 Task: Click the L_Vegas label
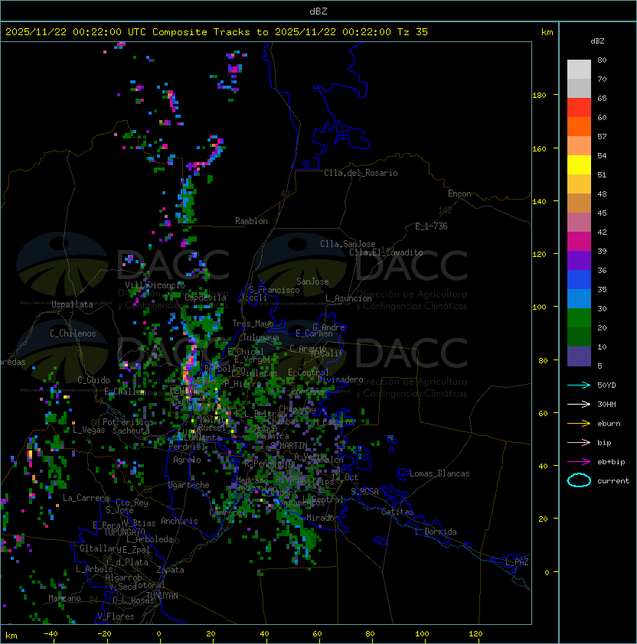click(89, 431)
